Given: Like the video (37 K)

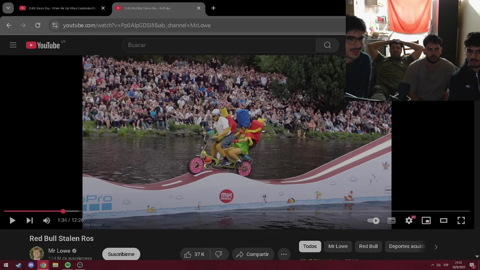Looking at the screenshot, I should pyautogui.click(x=195, y=254).
